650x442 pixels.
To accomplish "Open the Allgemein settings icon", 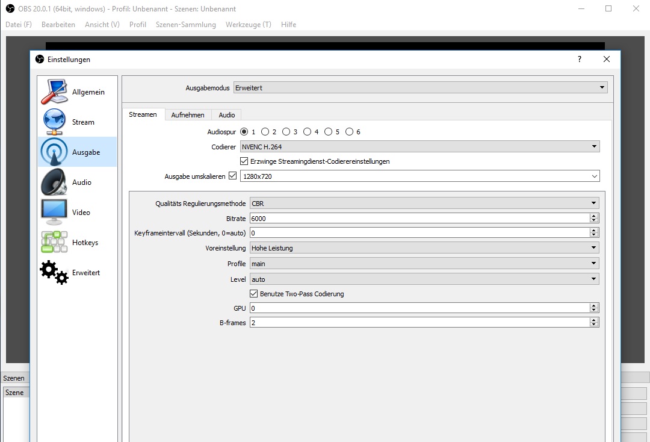I will (54, 92).
